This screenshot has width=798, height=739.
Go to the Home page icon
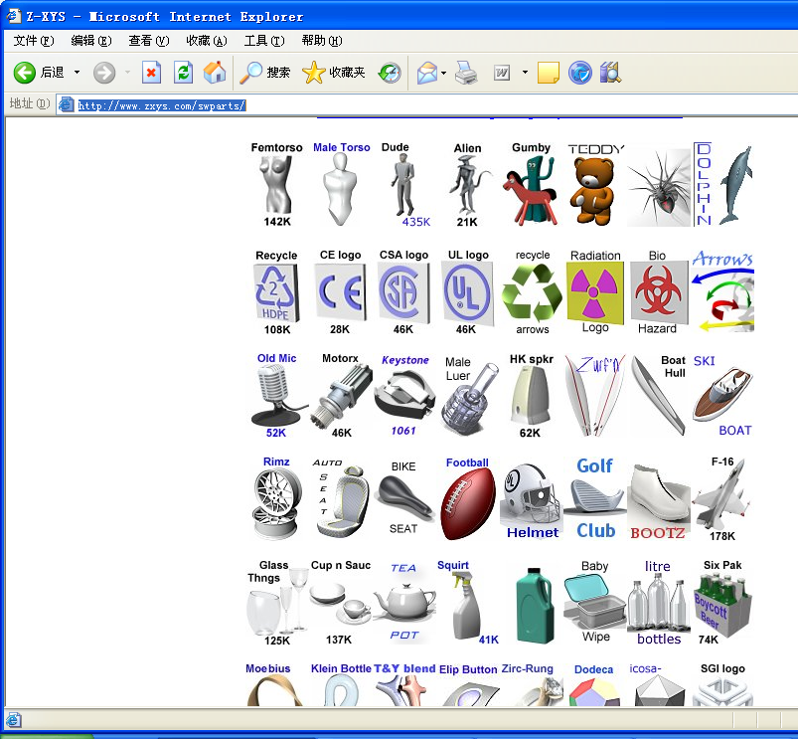[215, 73]
